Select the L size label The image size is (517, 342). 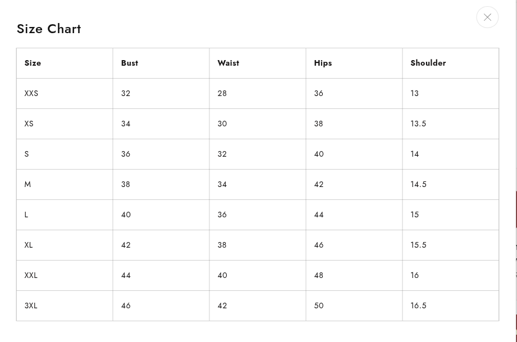point(26,215)
